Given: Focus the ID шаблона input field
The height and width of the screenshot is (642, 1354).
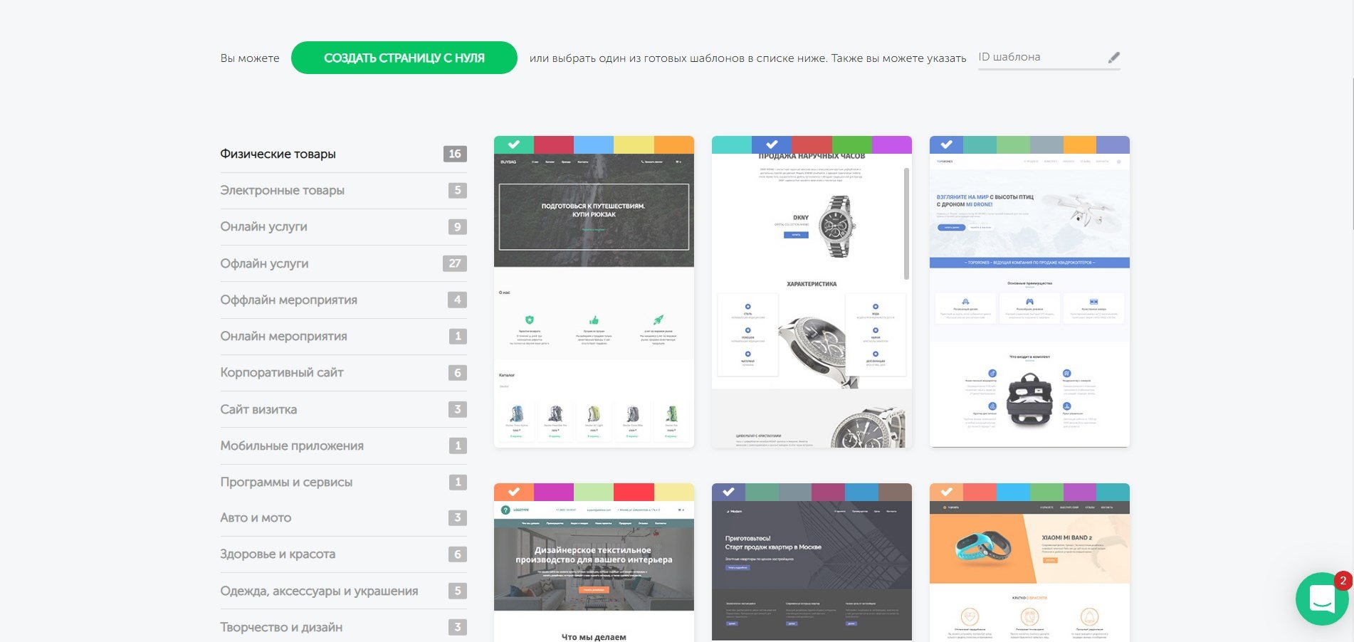Looking at the screenshot, I should (1041, 58).
